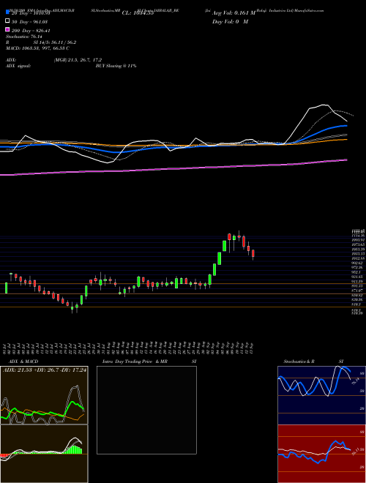Click the 1073.65 price axis label

click(x=358, y=244)
